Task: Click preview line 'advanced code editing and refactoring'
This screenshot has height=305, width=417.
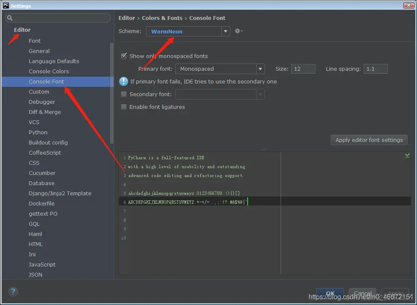Action: click(186, 176)
